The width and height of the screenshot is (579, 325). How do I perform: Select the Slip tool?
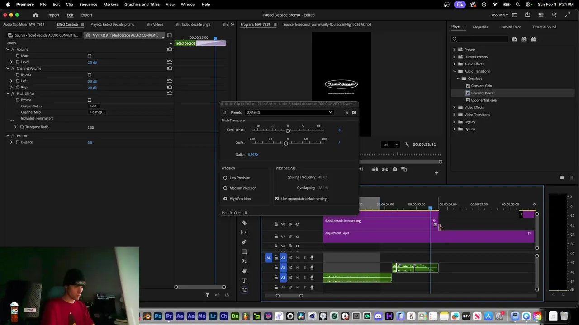coord(244,232)
